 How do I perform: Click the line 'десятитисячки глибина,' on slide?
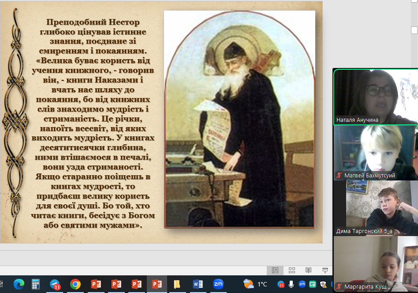pyautogui.click(x=93, y=147)
